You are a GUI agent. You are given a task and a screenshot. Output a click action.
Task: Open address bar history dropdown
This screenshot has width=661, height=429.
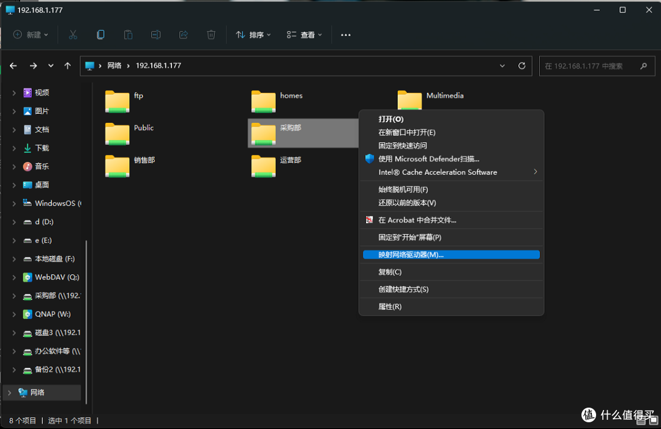502,65
